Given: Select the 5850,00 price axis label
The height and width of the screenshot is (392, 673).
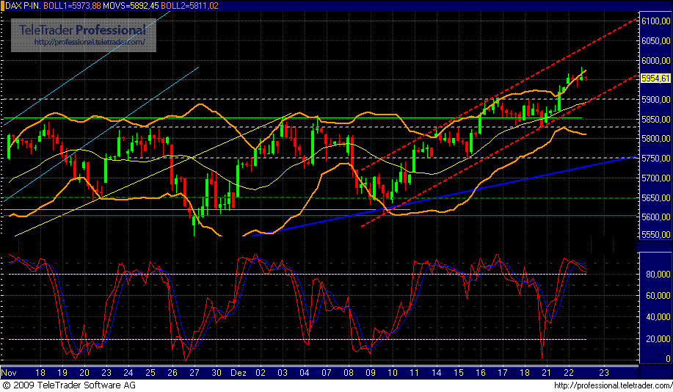Looking at the screenshot, I should tap(656, 119).
